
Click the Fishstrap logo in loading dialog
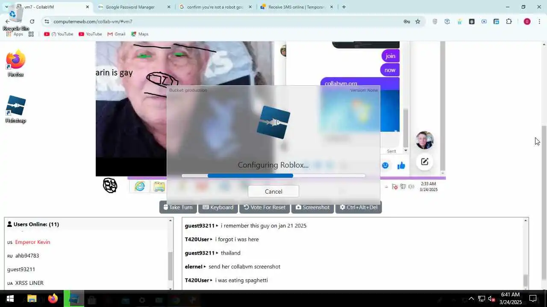pos(273,122)
